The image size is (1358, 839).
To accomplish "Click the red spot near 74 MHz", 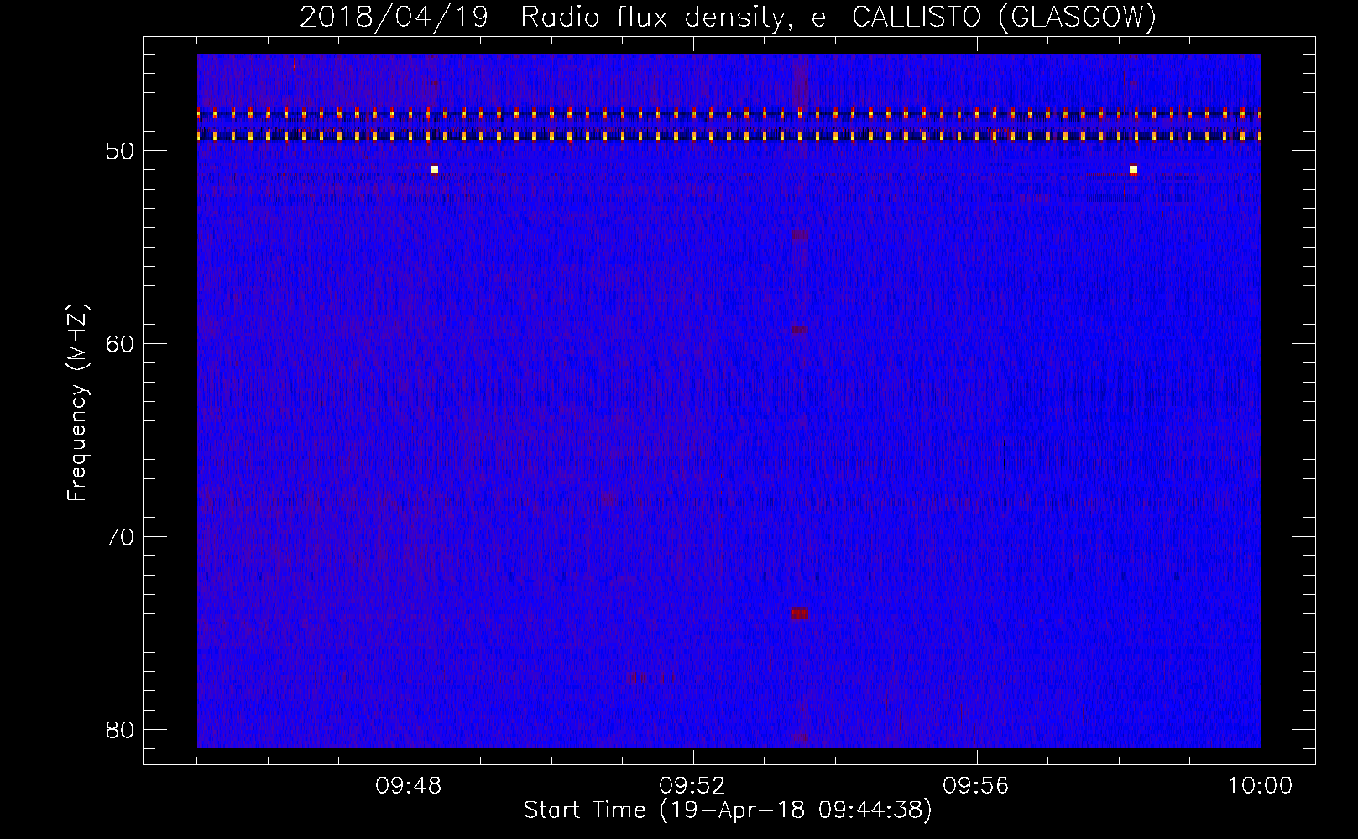I will point(800,614).
